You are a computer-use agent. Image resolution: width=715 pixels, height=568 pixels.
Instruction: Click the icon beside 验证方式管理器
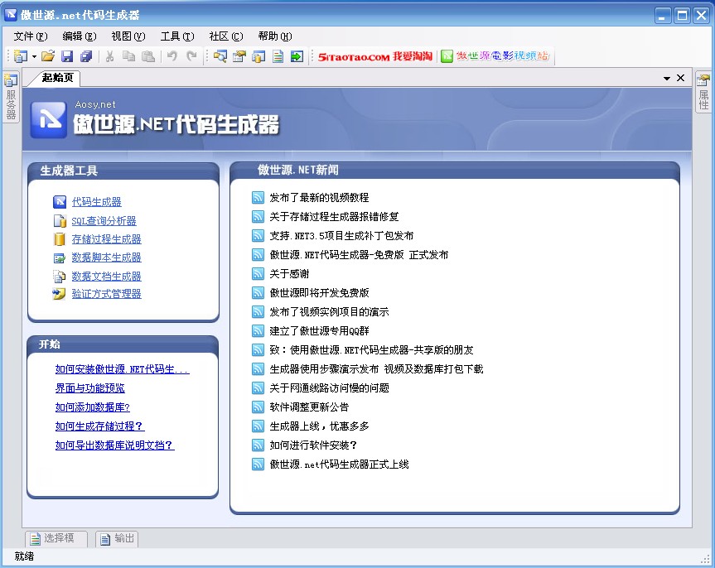59,294
